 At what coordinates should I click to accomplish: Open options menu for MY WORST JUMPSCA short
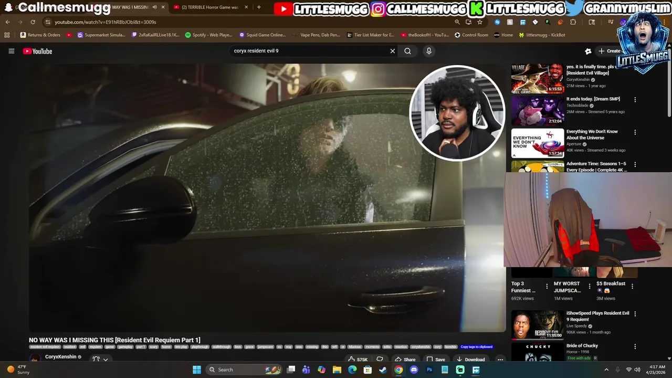click(589, 287)
